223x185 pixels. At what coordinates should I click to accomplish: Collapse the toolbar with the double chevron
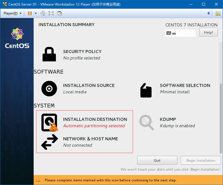(x=209, y=13)
